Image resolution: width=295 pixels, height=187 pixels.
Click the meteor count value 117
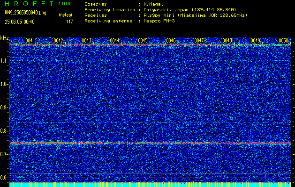[x=69, y=22]
